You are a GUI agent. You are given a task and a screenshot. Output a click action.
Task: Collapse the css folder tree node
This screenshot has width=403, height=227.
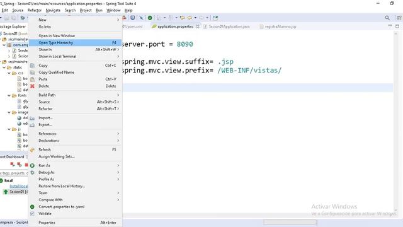pos(9,73)
